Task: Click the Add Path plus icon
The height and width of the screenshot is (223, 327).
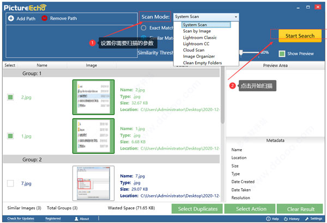Action: click(x=11, y=18)
